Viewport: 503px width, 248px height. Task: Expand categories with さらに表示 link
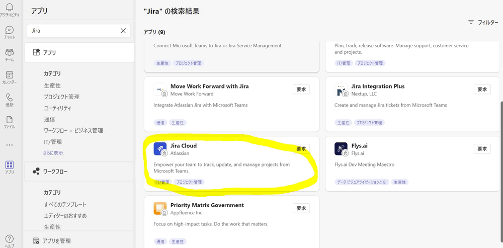(53, 153)
